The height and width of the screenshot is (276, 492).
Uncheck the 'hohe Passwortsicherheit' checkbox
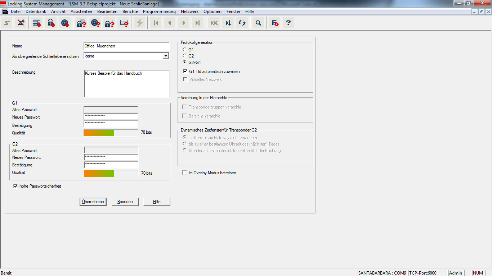click(15, 186)
